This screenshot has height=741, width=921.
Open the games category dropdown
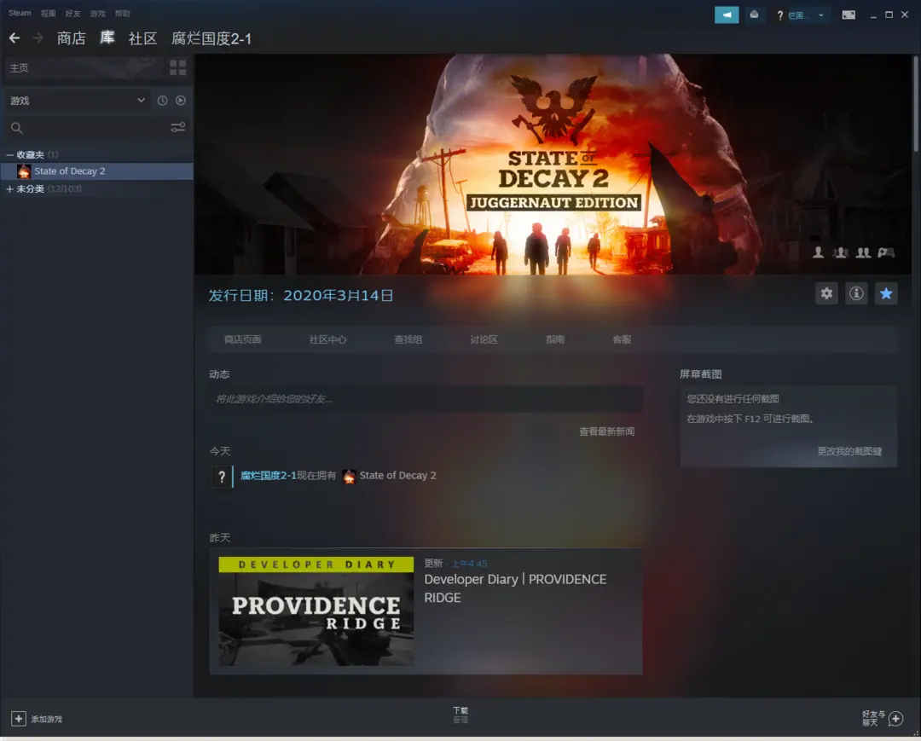(x=77, y=101)
